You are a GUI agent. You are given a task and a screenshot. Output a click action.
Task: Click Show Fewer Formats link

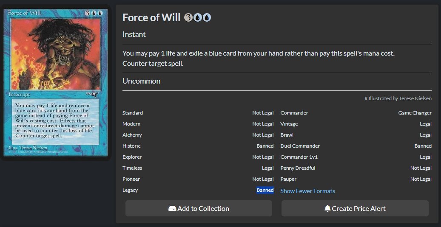pos(308,191)
